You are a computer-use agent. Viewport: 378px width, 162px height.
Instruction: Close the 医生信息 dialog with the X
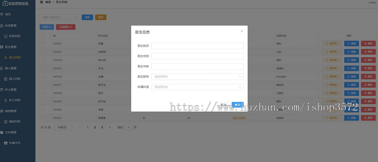(242, 31)
